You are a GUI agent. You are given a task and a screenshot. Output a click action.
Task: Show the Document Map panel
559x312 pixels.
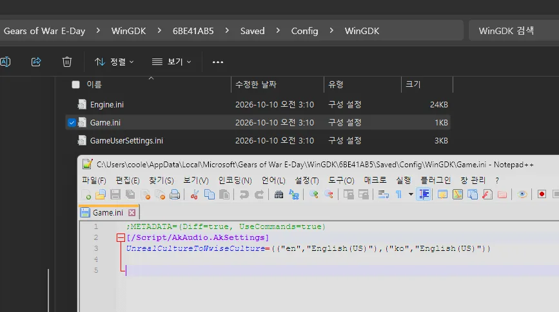coord(457,195)
